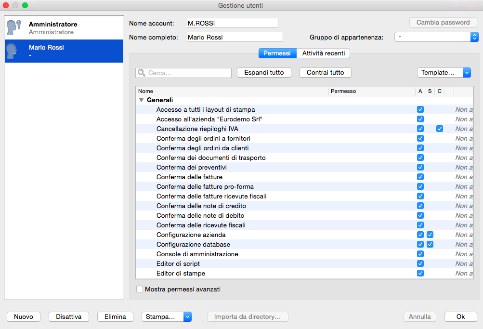Open the Stampa dropdown button
Viewport: 483px width, 329px height.
pos(167,316)
